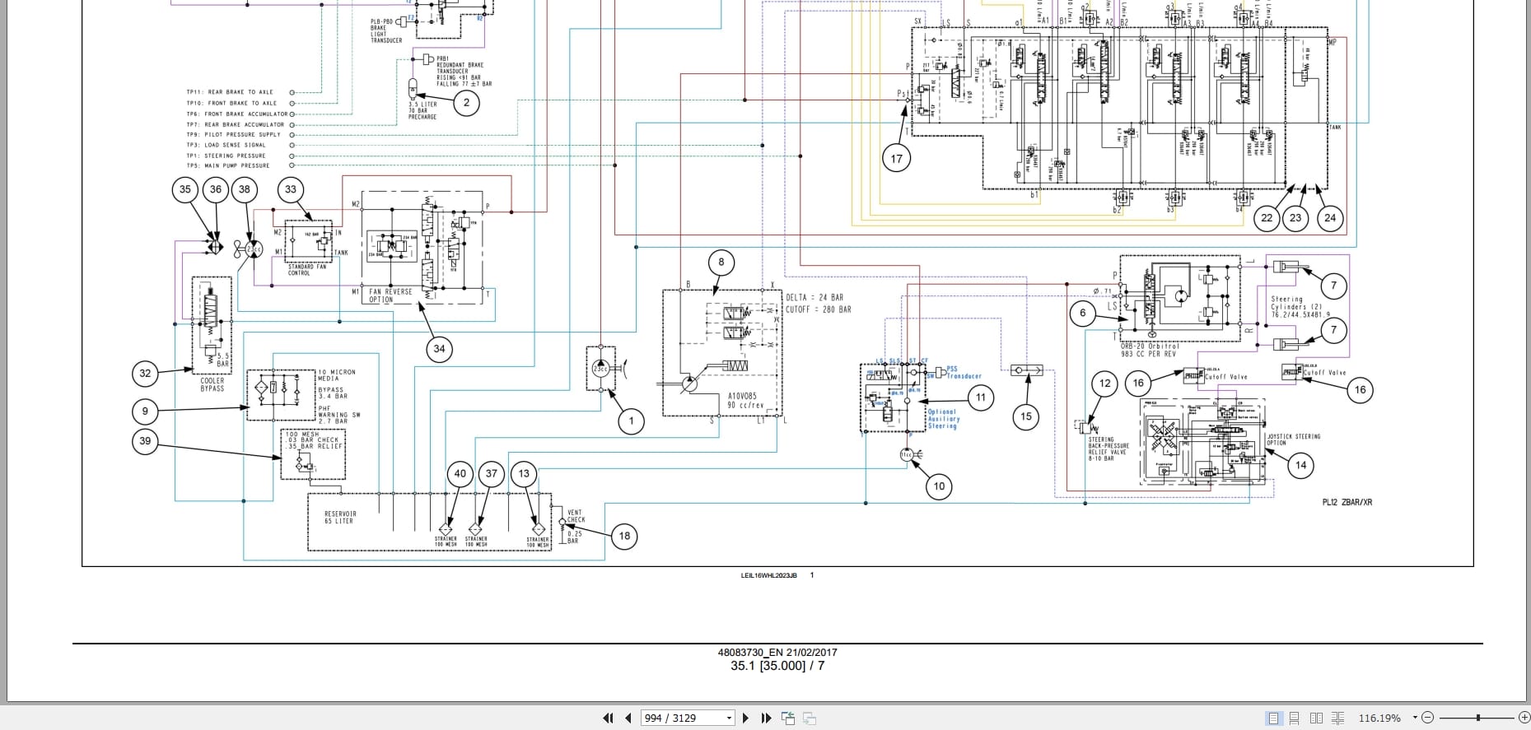Go to the previous page

click(x=628, y=718)
